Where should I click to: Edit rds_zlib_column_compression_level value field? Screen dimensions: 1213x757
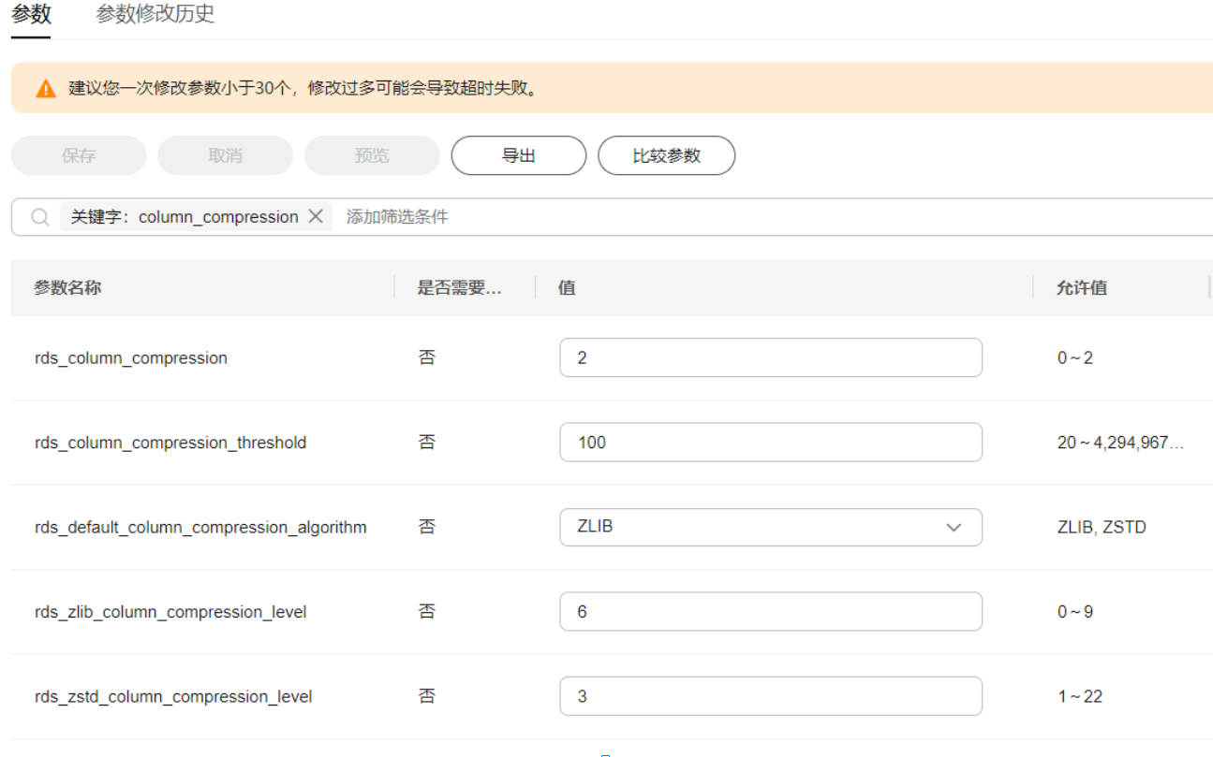click(x=770, y=612)
